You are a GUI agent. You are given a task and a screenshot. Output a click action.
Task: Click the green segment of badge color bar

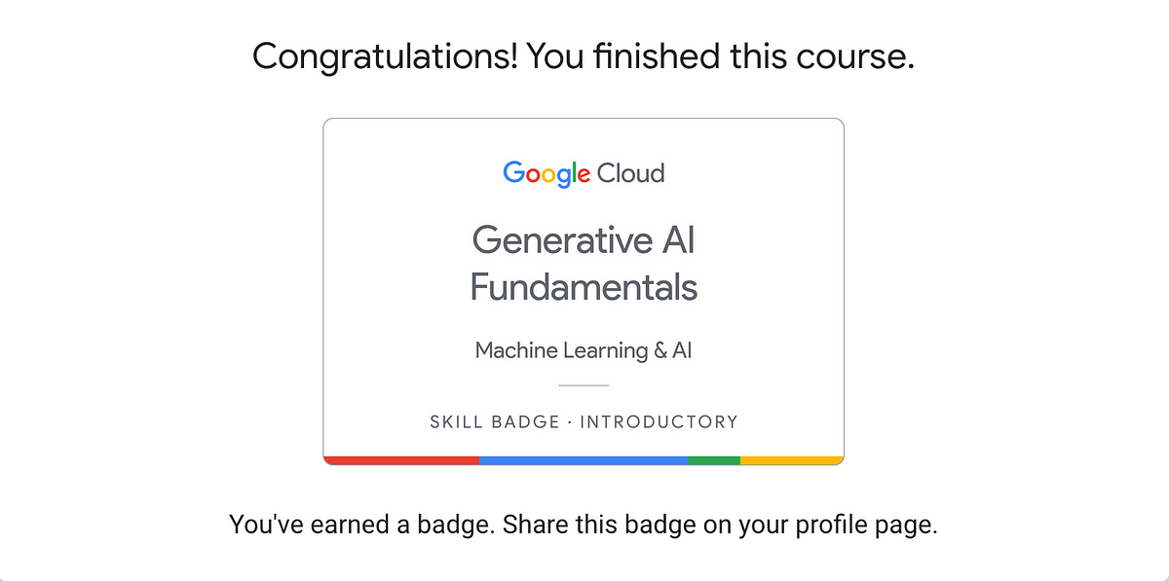[714, 460]
